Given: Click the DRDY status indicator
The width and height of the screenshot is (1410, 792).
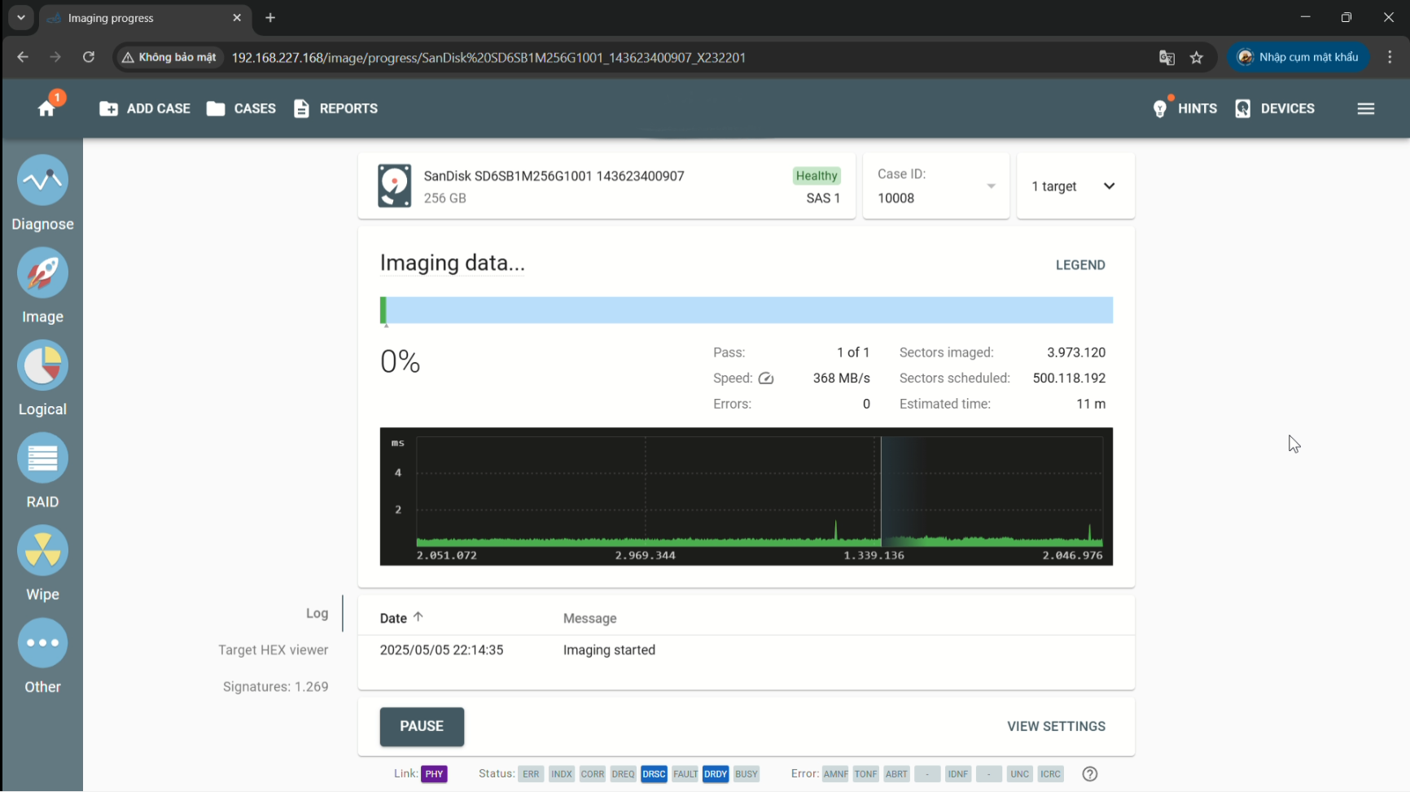Looking at the screenshot, I should pos(716,774).
